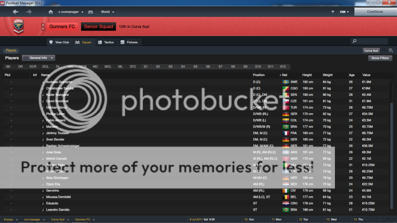This screenshot has width=397, height=223.
Task: Click the help question mark icon
Action: click(x=333, y=12)
